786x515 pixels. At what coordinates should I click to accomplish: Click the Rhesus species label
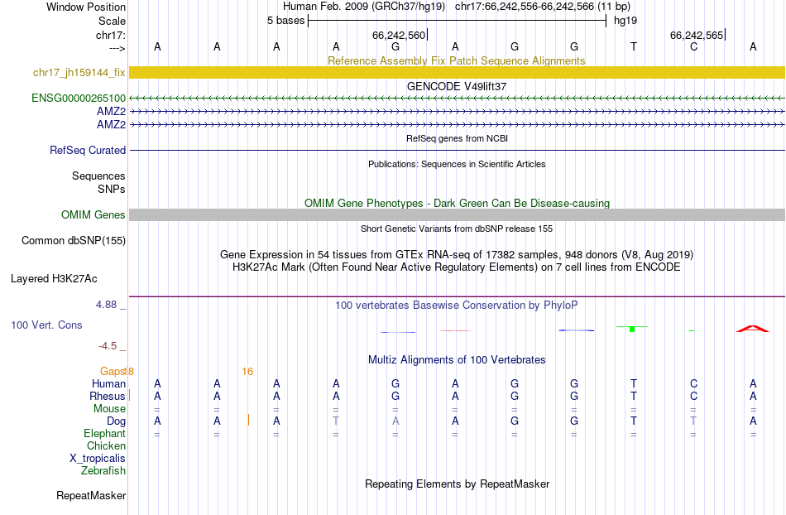(x=108, y=396)
